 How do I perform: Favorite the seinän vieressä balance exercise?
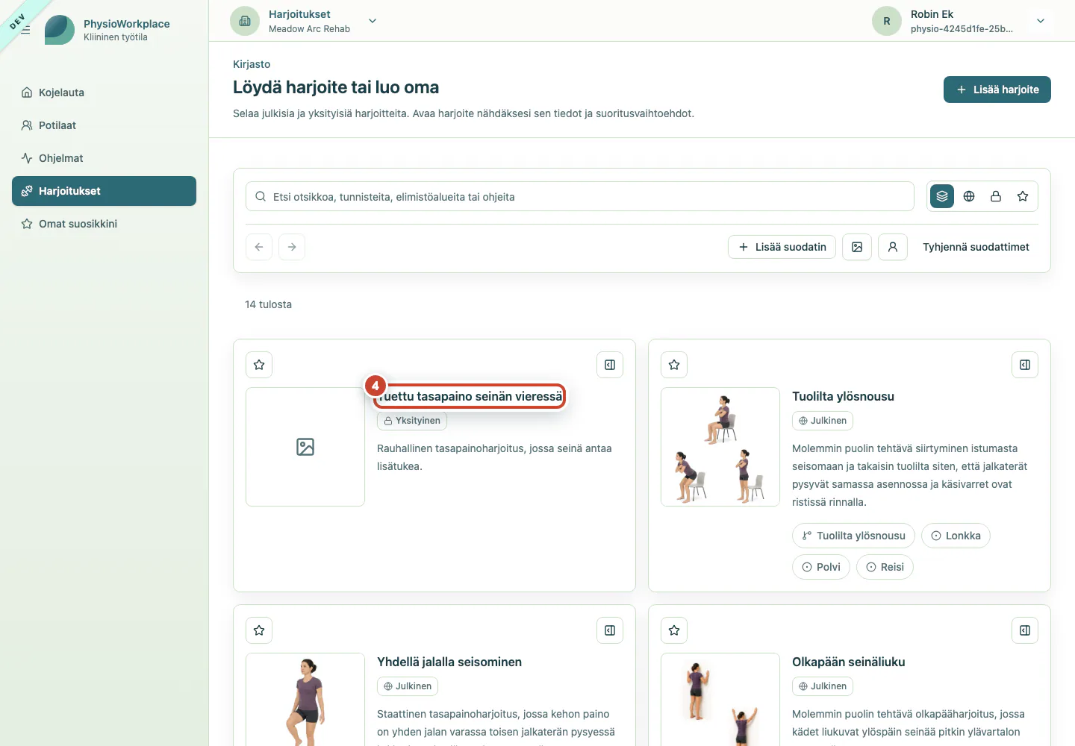coord(259,365)
